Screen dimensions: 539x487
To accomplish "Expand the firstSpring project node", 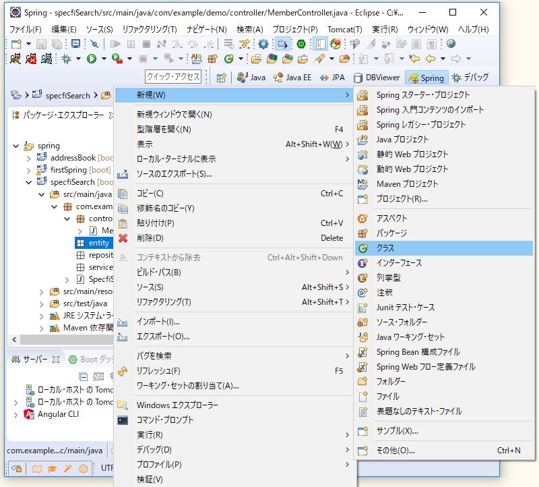I will point(29,171).
